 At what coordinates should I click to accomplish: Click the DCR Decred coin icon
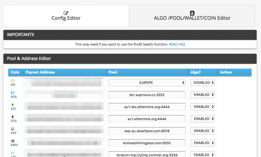[12, 93]
